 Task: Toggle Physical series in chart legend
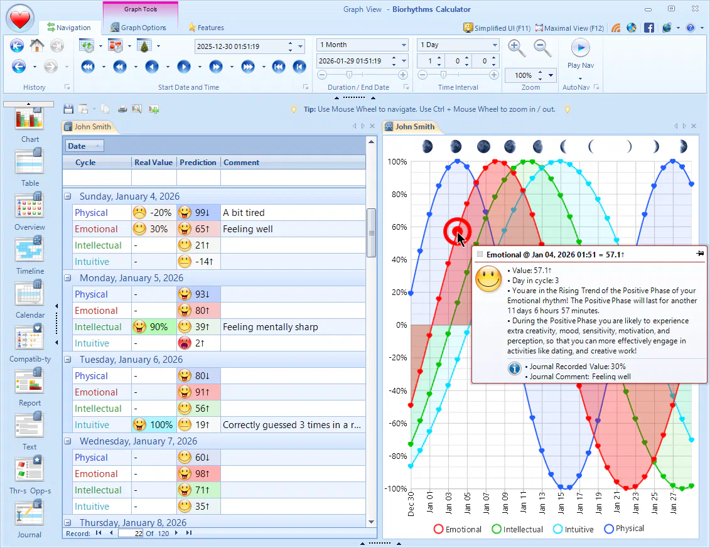(623, 529)
